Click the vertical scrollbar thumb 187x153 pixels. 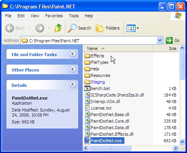click(182, 65)
